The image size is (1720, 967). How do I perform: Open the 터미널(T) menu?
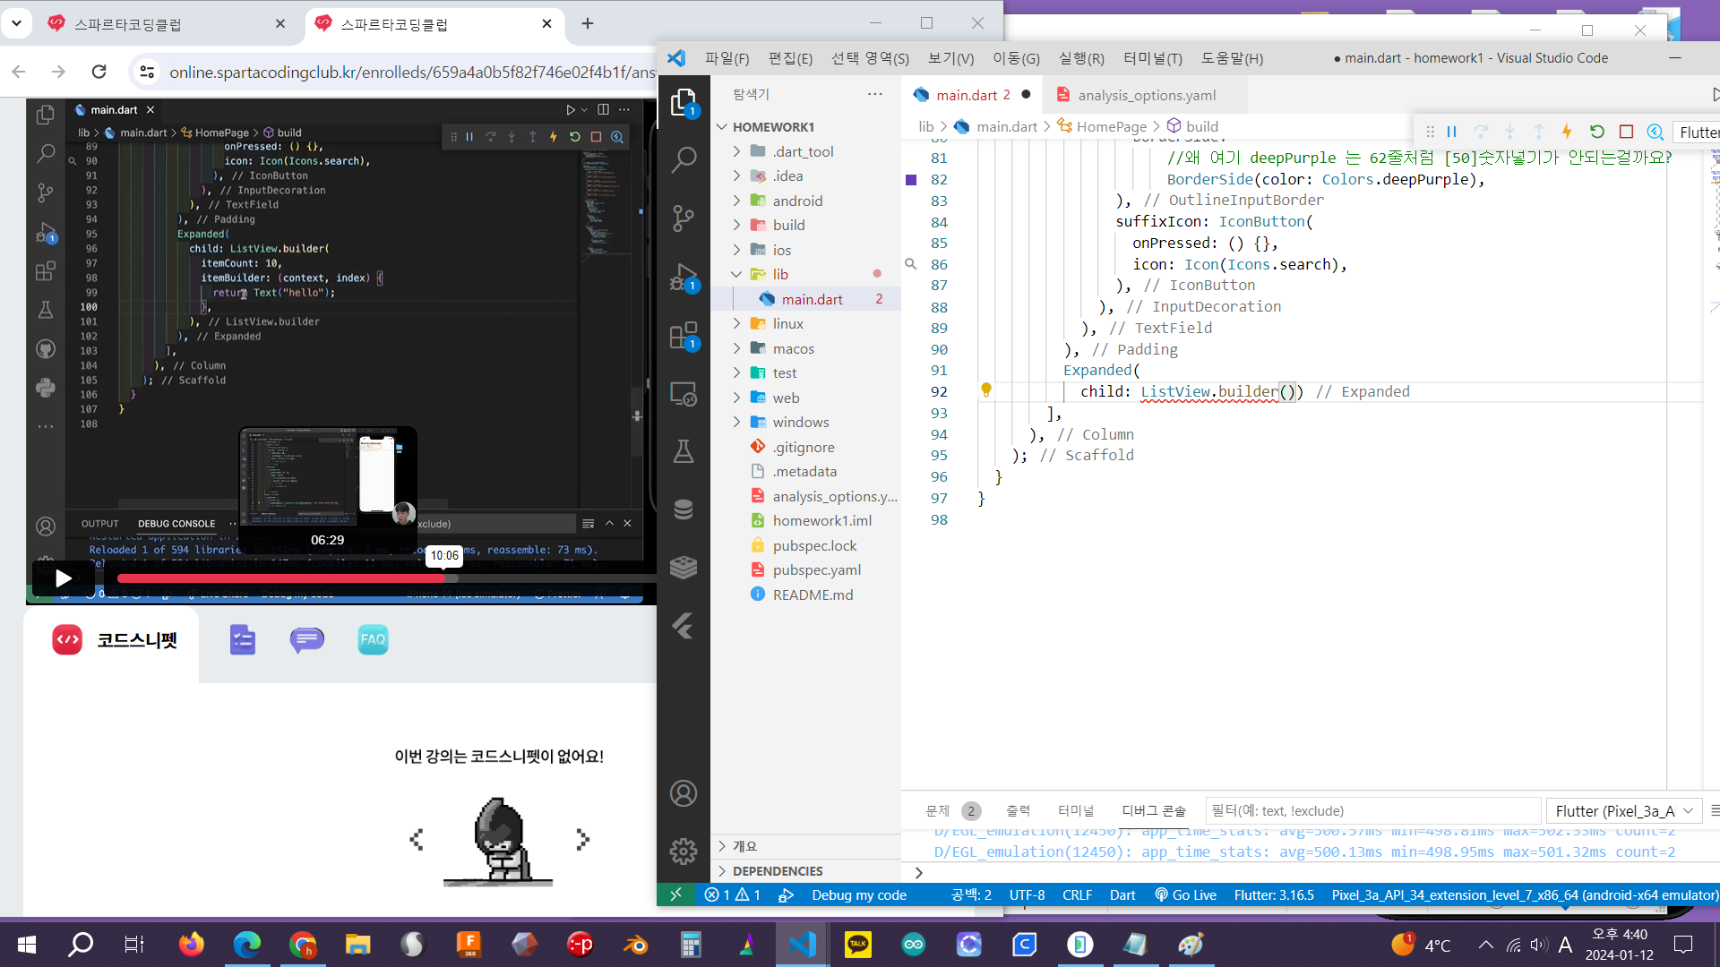click(1153, 58)
